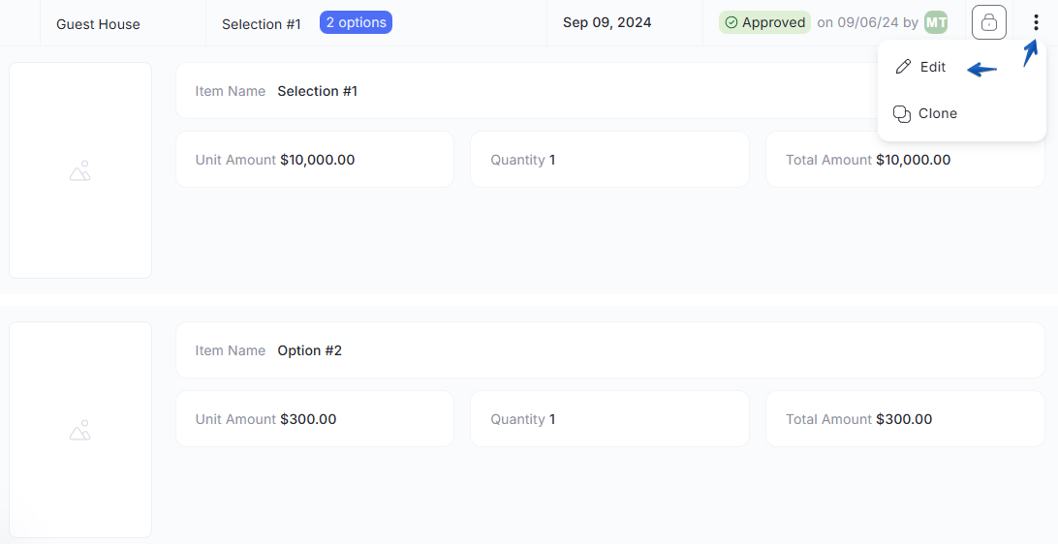Click the Approved checkmark status badge
This screenshot has width=1058, height=544.
tap(764, 22)
